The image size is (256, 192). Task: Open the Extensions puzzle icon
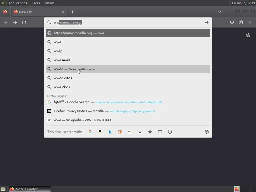click(x=241, y=22)
